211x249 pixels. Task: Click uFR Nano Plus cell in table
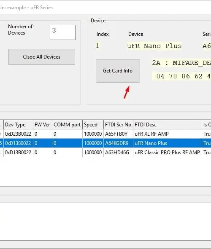(167, 143)
